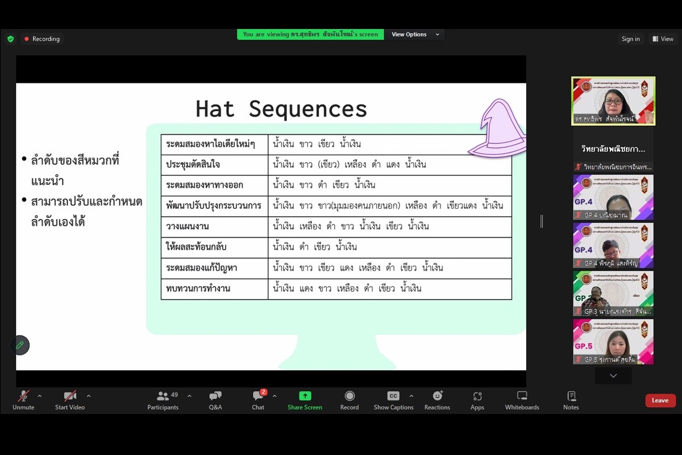
Task: Click the green Share Screen icon
Action: [305, 396]
